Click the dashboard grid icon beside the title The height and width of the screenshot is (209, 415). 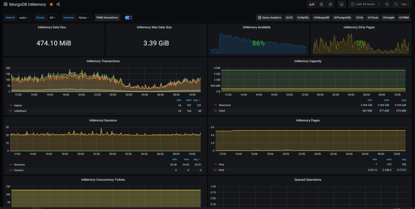6,5
